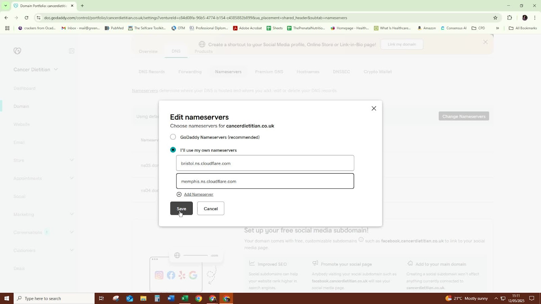541x304 pixels.
Task: View site information icon in address bar
Action: coord(39,18)
